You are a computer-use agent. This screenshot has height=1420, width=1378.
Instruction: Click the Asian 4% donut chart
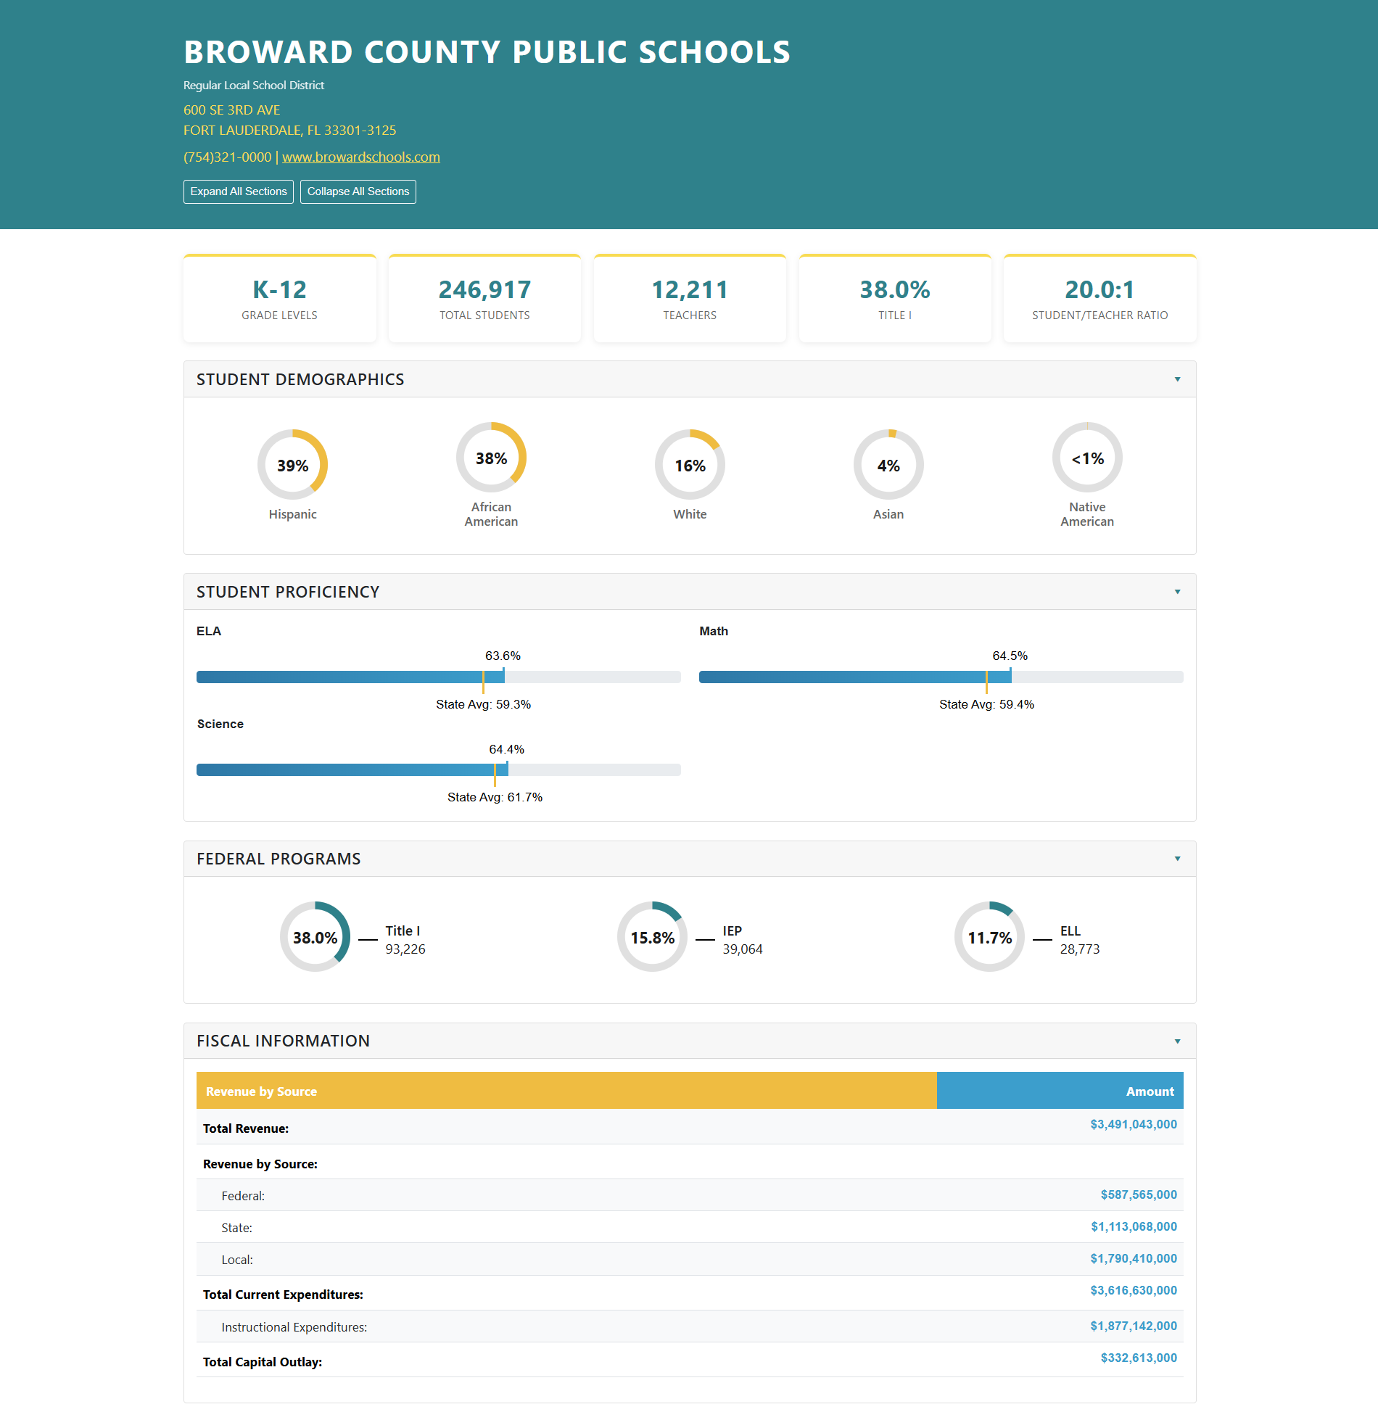pyautogui.click(x=888, y=465)
